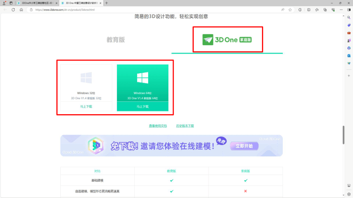
Task: Click the 曲面建模 table row label
Action: click(97, 191)
